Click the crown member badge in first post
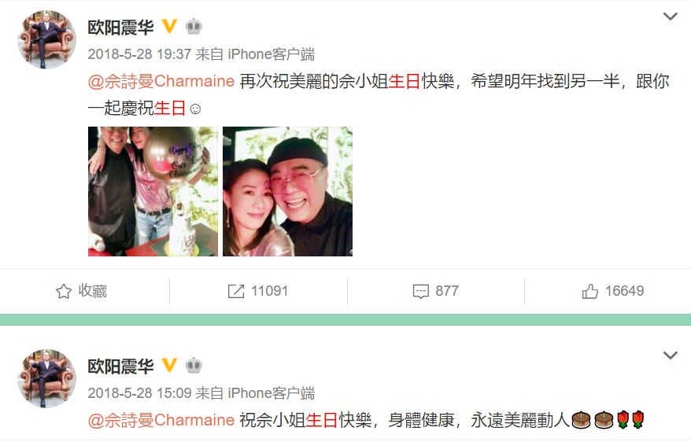691x442 pixels. pyautogui.click(x=194, y=27)
